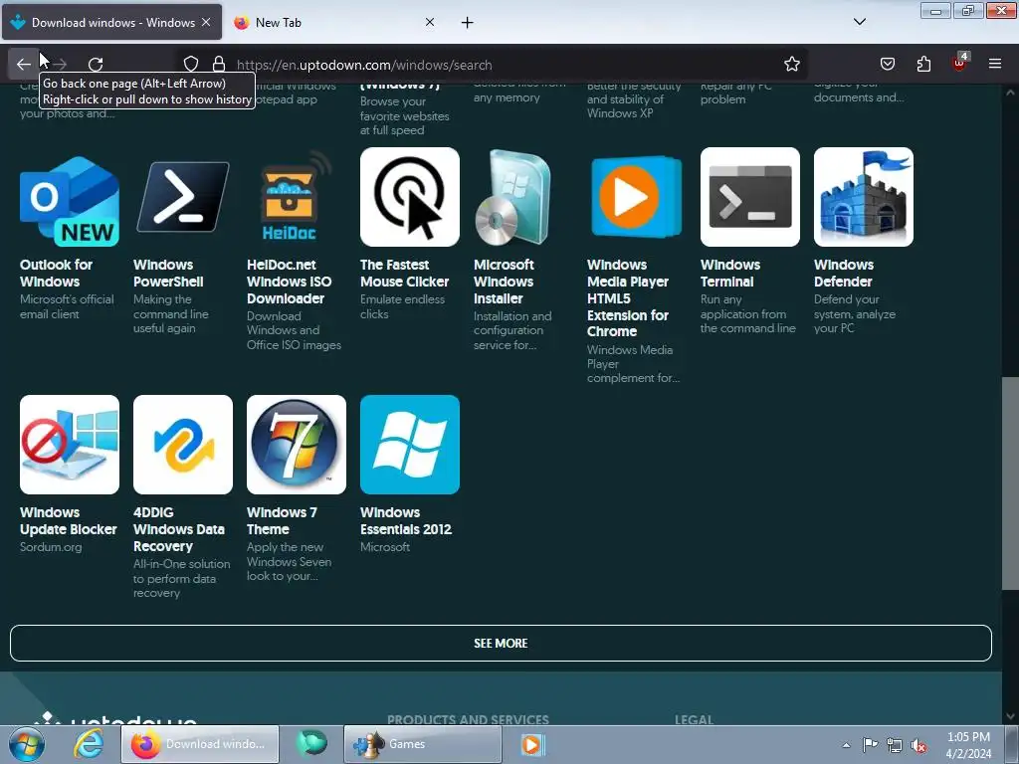
Task: Close the Download windows tab
Action: 206,22
